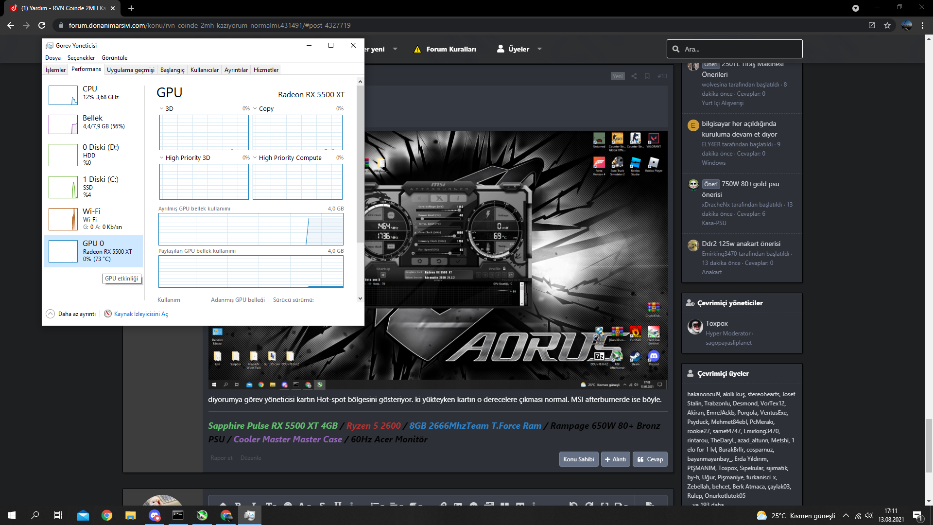This screenshot has width=933, height=525.
Task: Open the Mail app from the taskbar
Action: coord(83,515)
